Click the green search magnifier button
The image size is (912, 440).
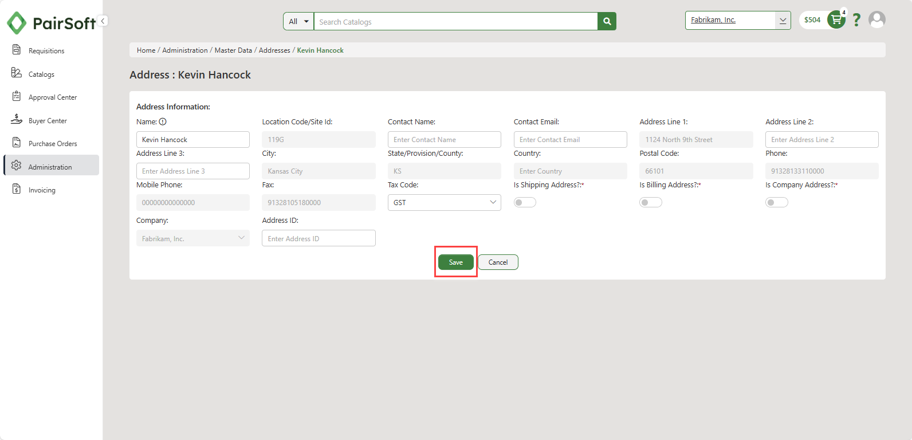(607, 21)
